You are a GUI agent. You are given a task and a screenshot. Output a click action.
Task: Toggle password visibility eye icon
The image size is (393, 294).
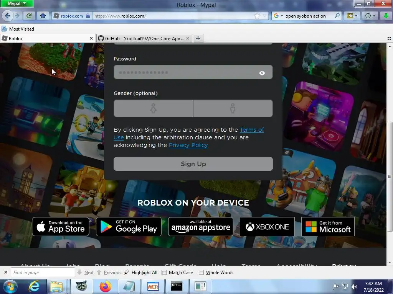tap(262, 73)
